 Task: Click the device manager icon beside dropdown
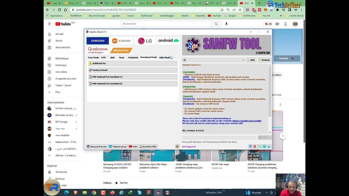point(185,60)
